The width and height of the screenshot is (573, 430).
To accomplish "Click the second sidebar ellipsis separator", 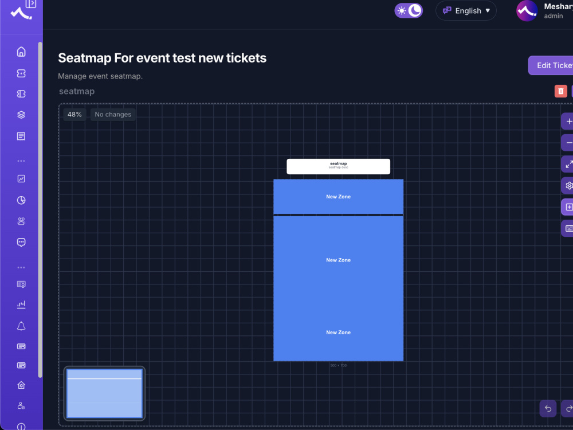I will (21, 268).
